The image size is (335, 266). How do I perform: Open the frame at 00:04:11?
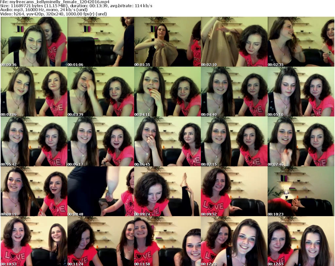[167, 92]
